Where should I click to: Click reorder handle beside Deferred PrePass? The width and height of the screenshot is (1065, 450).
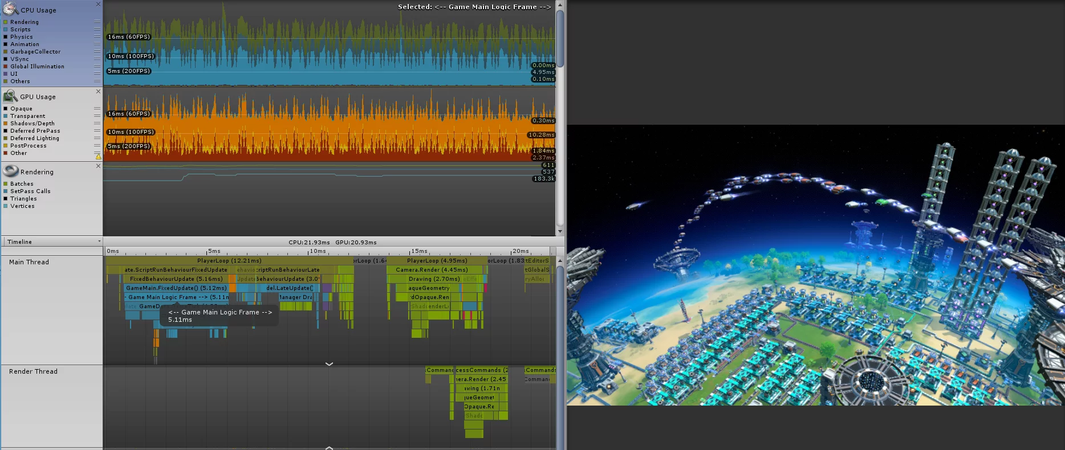tap(97, 130)
